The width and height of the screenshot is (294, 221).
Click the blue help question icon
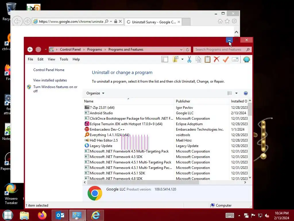(246, 93)
